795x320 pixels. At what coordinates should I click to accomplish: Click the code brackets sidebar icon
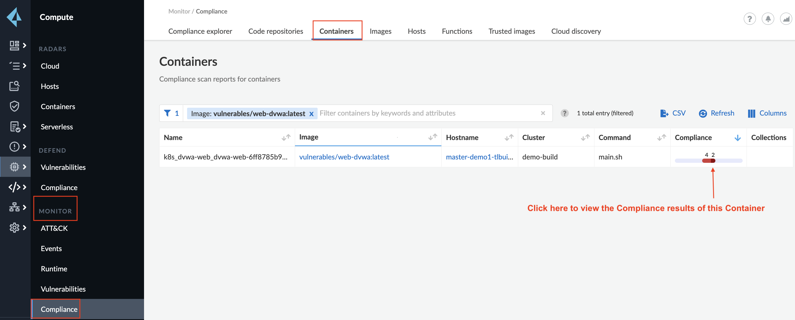[x=14, y=187]
